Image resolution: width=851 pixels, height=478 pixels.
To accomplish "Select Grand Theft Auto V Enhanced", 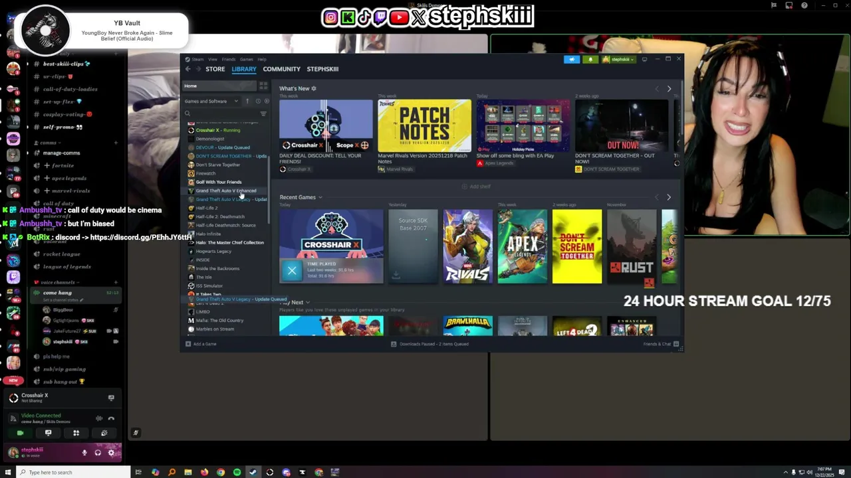I will [225, 191].
